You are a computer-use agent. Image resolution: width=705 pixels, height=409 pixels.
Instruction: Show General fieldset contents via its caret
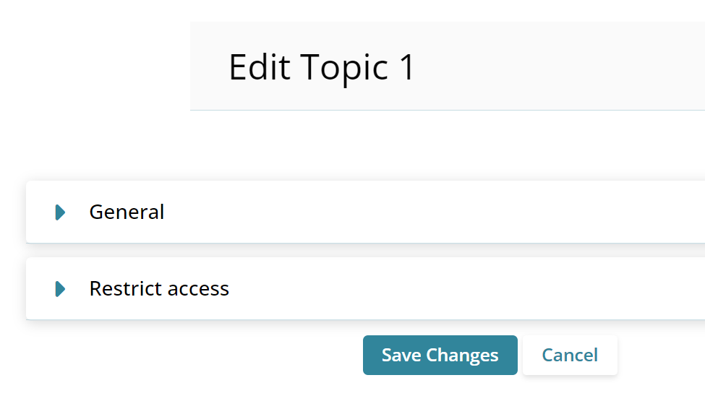60,212
